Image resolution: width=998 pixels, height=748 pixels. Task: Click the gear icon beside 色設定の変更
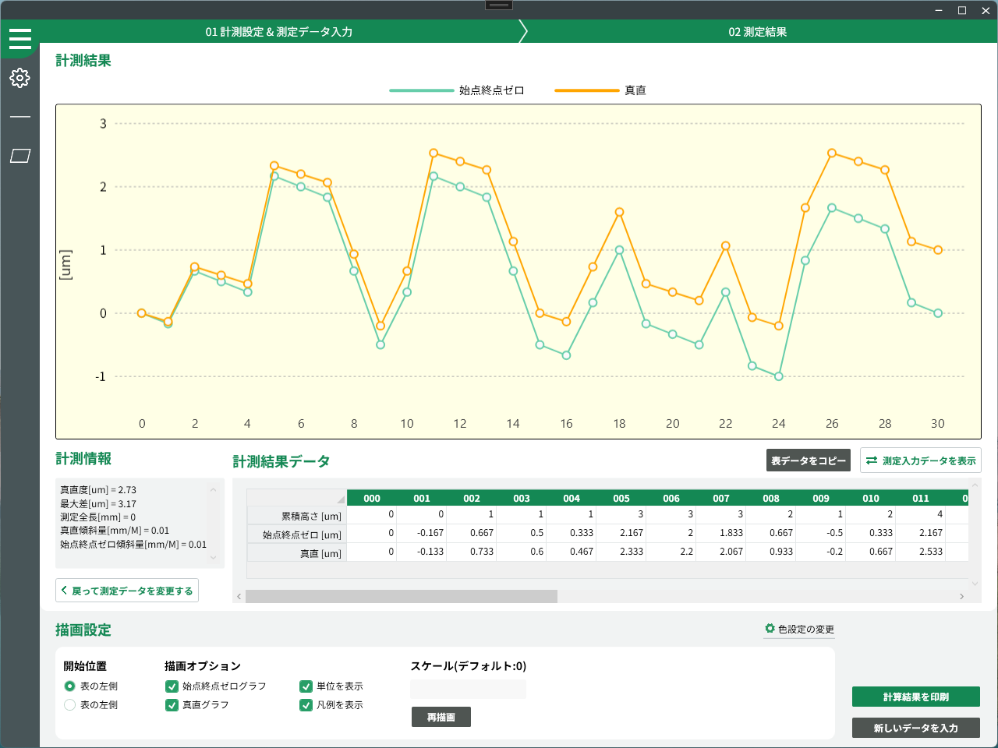point(770,629)
